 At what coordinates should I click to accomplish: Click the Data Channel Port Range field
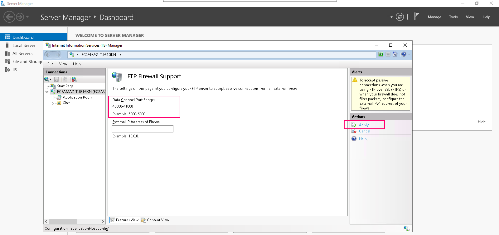[133, 106]
